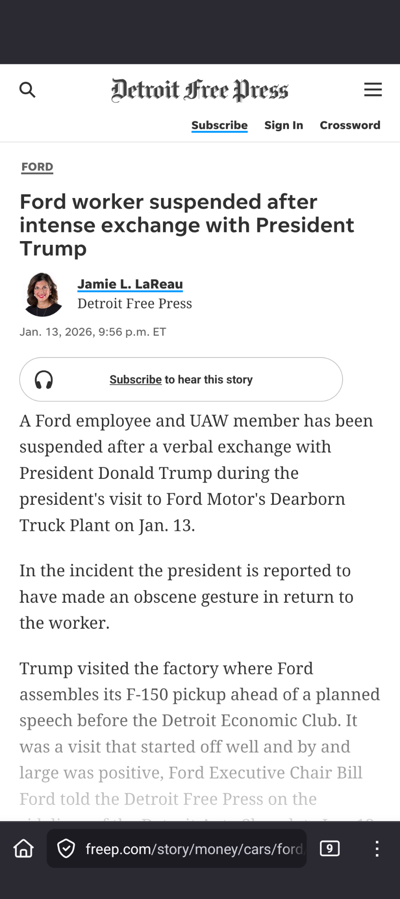The height and width of the screenshot is (899, 400).
Task: Open author Jamie L. LaReau's page
Action: pos(130,284)
